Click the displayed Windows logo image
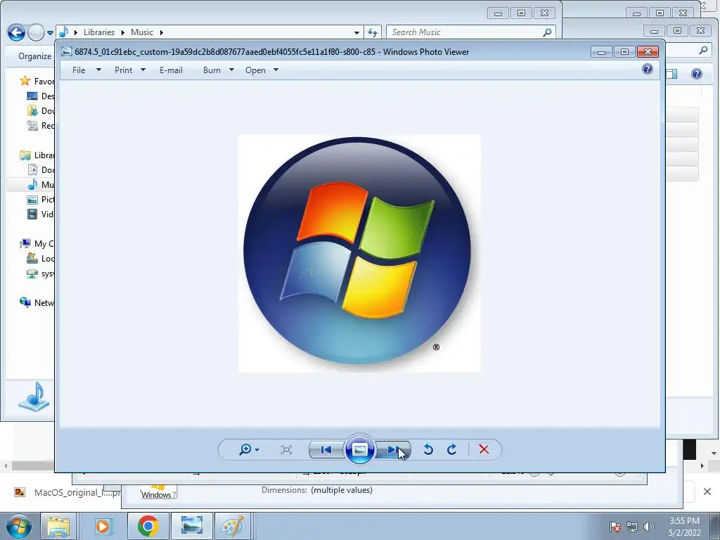 click(x=359, y=253)
